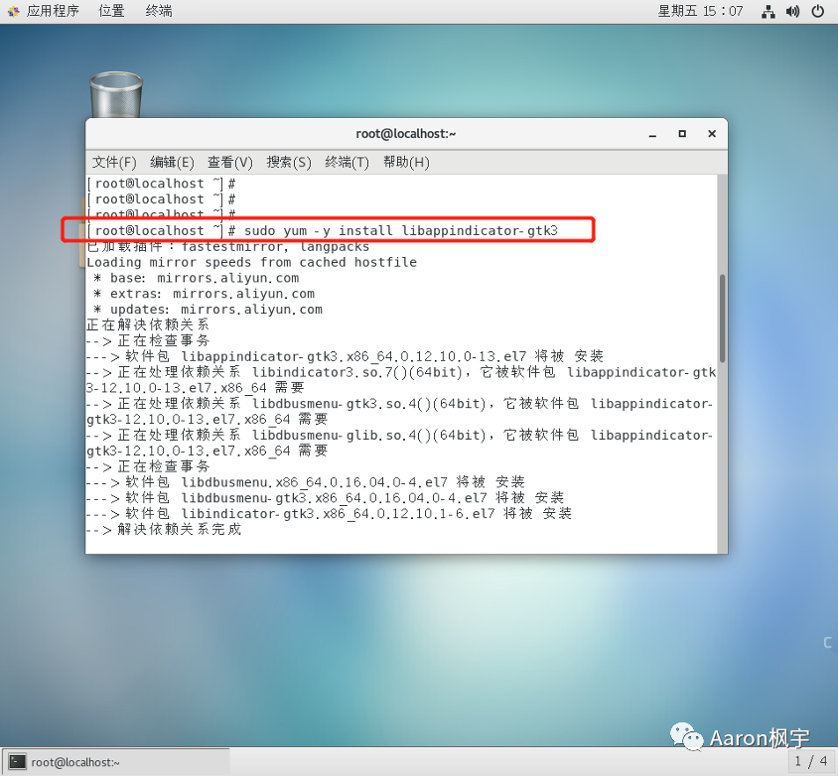The height and width of the screenshot is (776, 838).
Task: Click the line 'Loading mirror speeds from cached hostfile'
Action: click(251, 262)
